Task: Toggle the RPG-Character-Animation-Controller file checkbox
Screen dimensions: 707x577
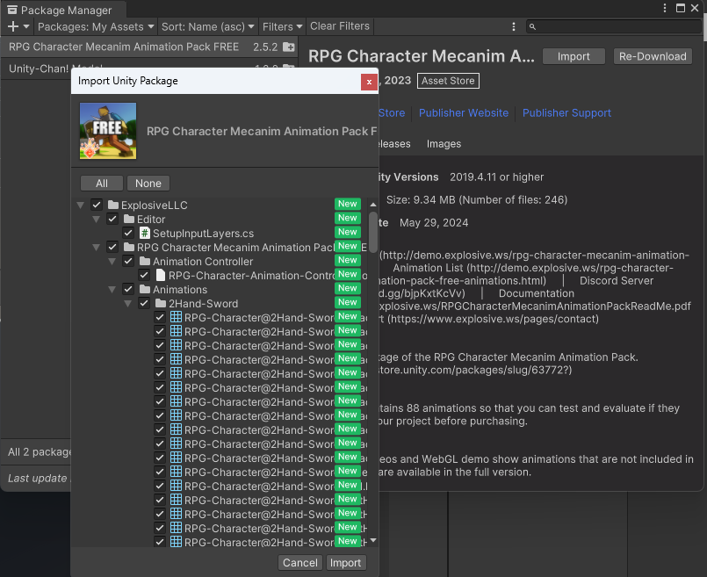Action: coord(144,275)
